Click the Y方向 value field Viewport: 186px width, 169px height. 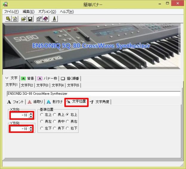(x=19, y=129)
